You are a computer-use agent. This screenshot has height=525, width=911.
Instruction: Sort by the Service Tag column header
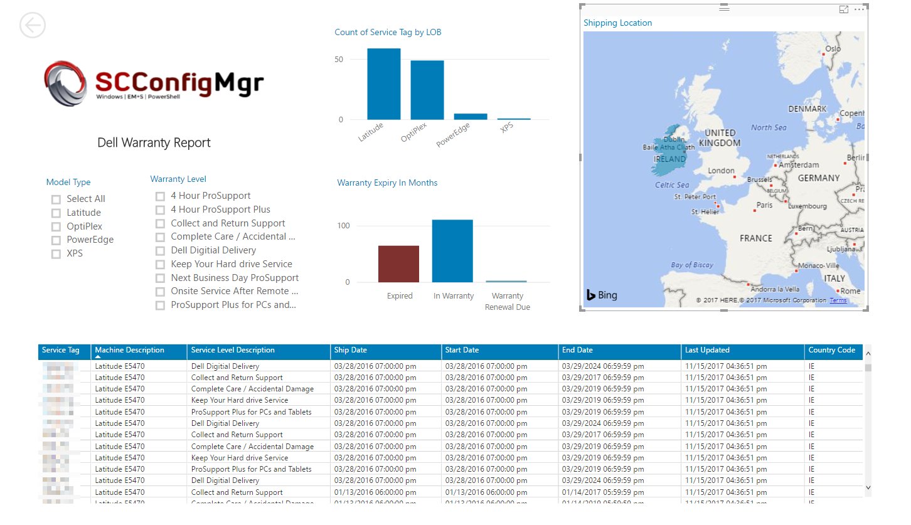click(x=64, y=351)
